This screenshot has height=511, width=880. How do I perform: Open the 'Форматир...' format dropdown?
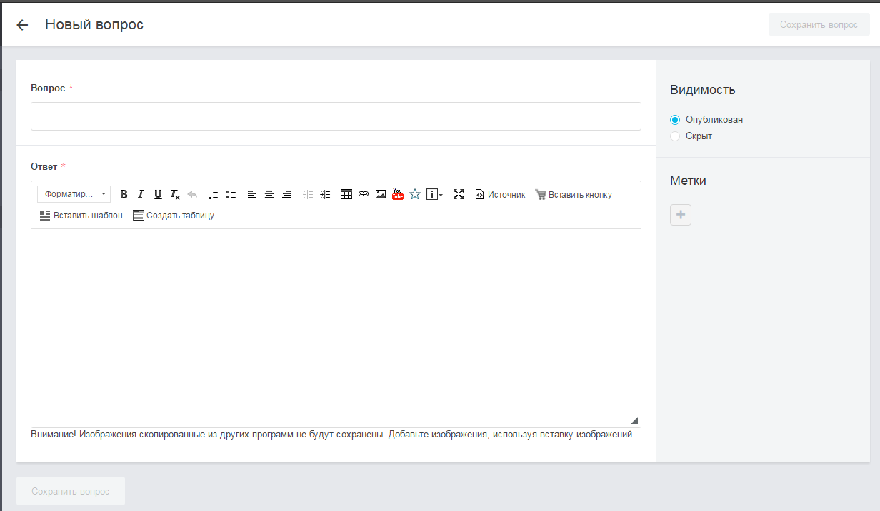tap(74, 194)
